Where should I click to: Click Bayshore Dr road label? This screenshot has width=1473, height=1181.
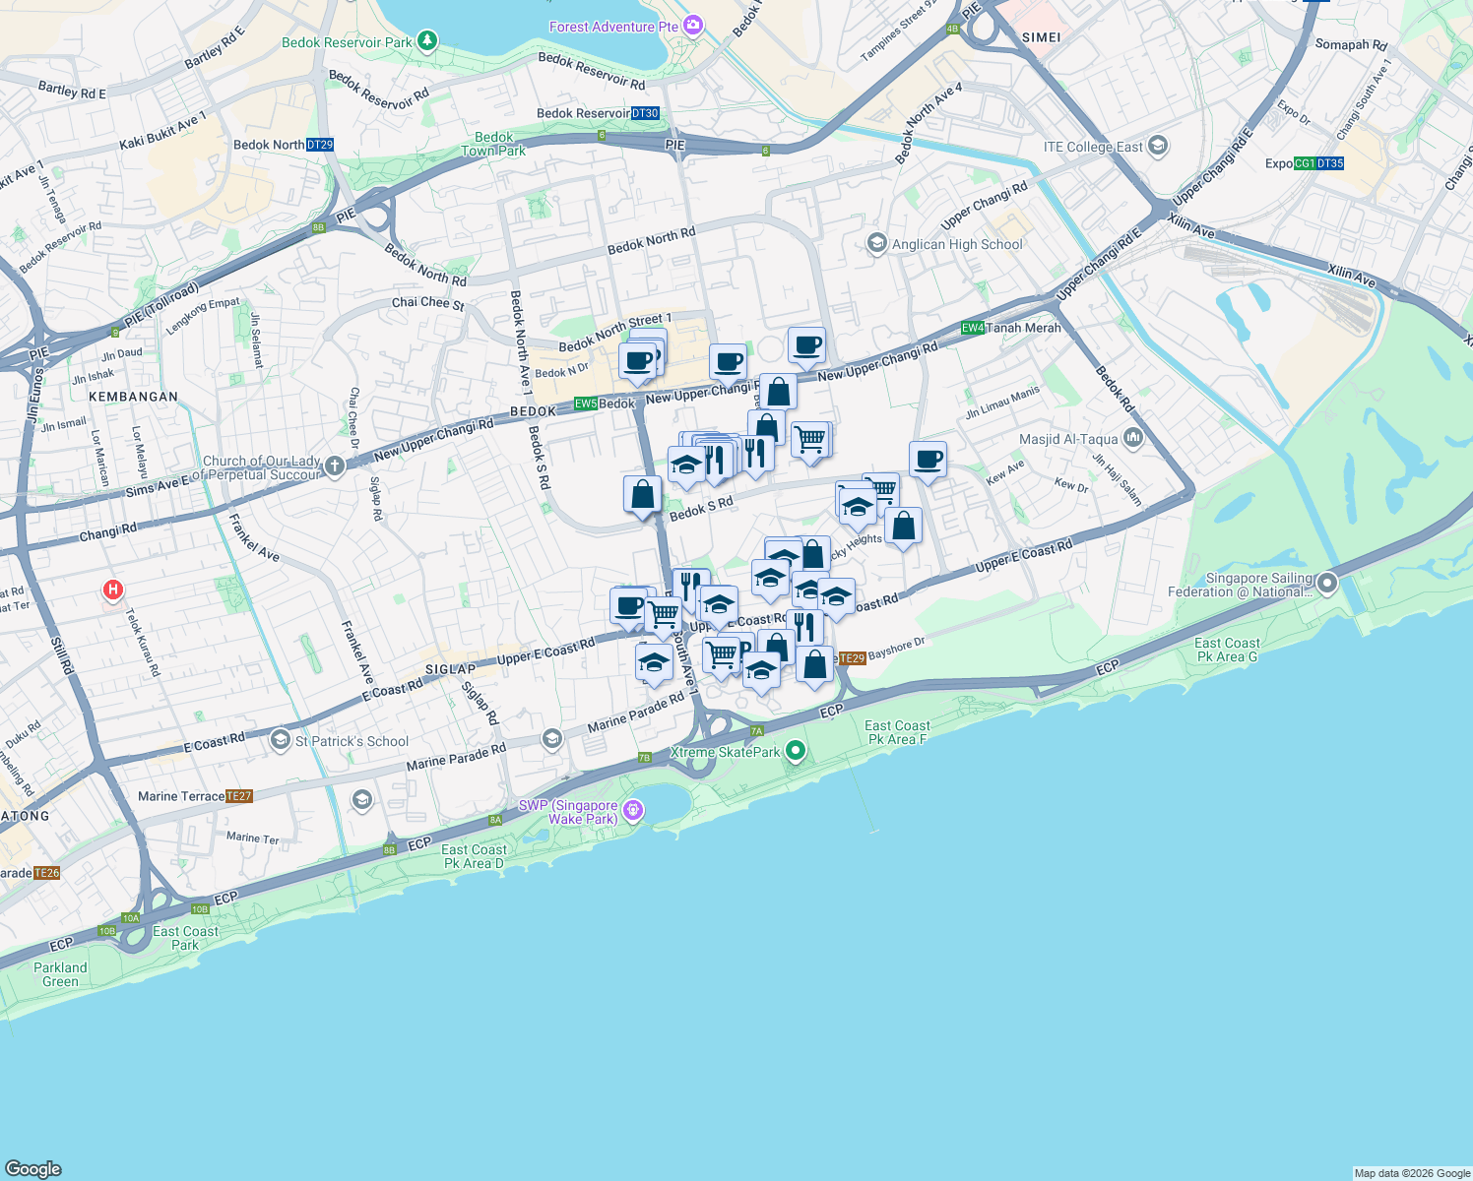click(897, 649)
